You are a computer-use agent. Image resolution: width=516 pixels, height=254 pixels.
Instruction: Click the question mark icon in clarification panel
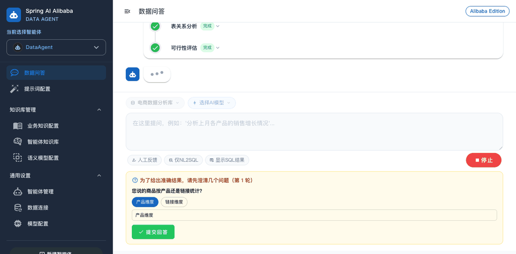point(135,180)
